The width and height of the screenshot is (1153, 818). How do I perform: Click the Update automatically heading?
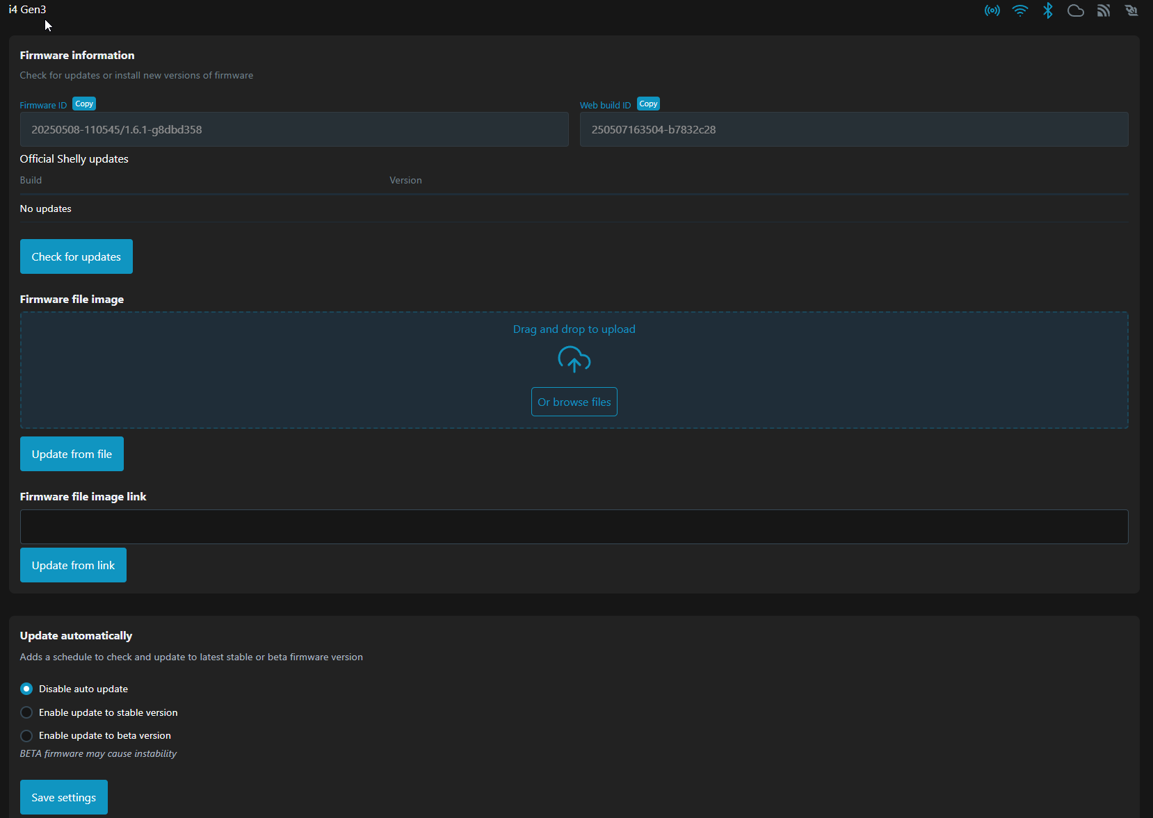76,635
